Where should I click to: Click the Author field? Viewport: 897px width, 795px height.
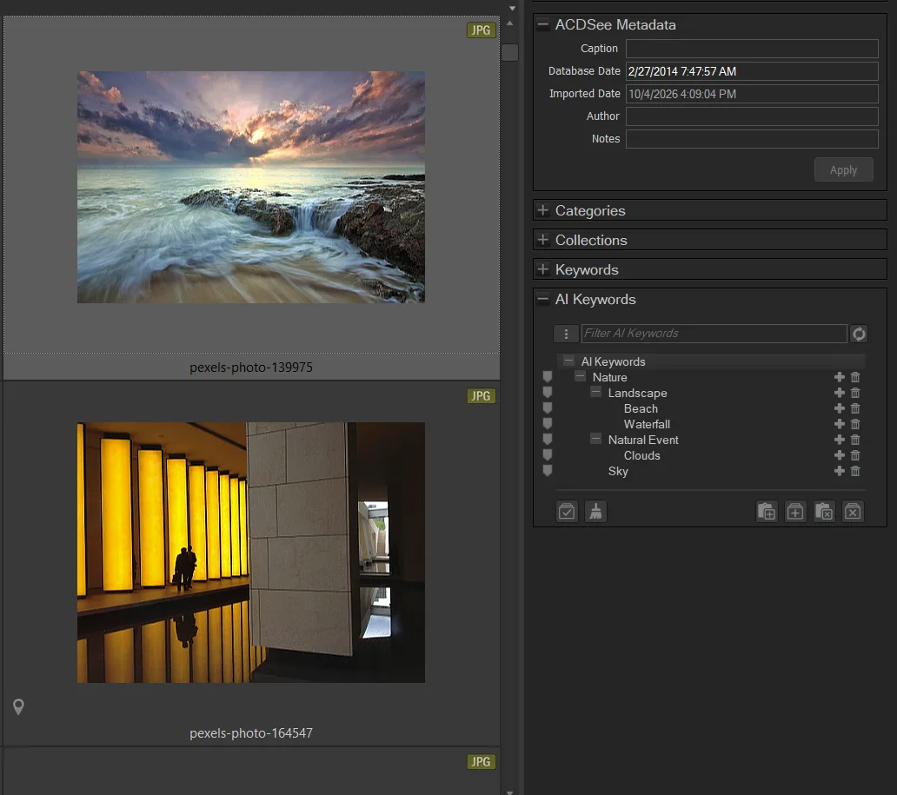tap(752, 116)
